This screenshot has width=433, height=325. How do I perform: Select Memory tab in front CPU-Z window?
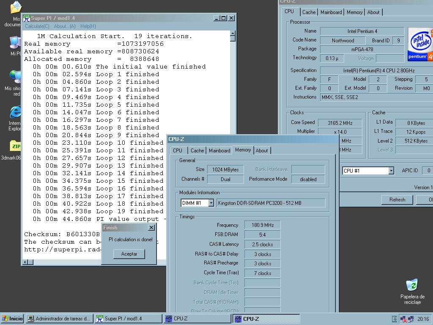coord(243,150)
